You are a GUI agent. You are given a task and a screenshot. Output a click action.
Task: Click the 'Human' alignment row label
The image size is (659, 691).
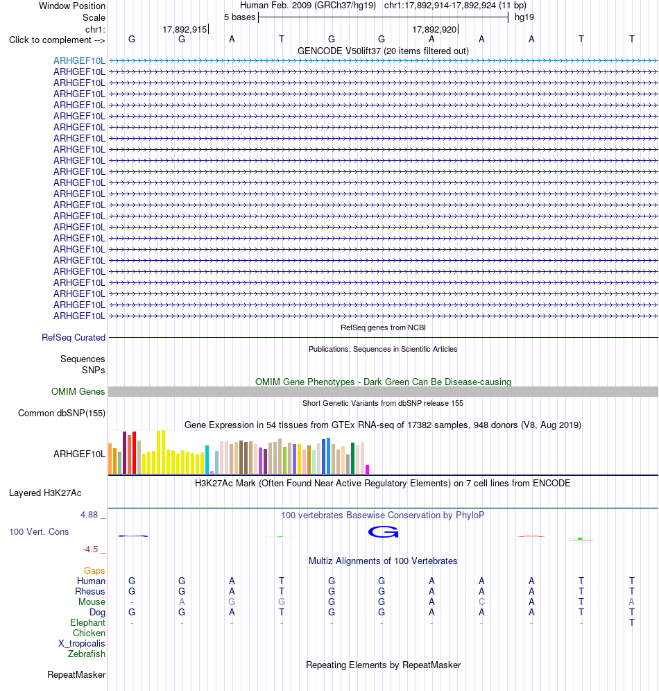coord(91,581)
